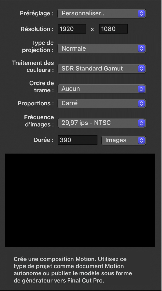This screenshot has height=291, width=162.
Task: Open the SDR Standard Gamut color dropdown
Action: click(102, 68)
